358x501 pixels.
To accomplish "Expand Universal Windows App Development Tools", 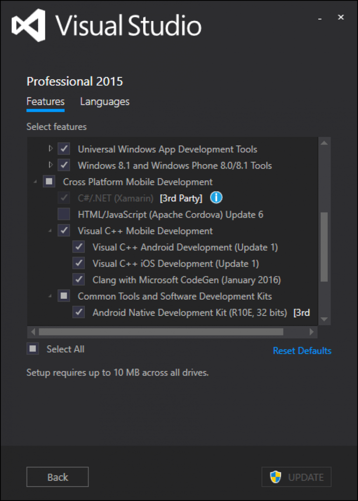I will 50,149.
